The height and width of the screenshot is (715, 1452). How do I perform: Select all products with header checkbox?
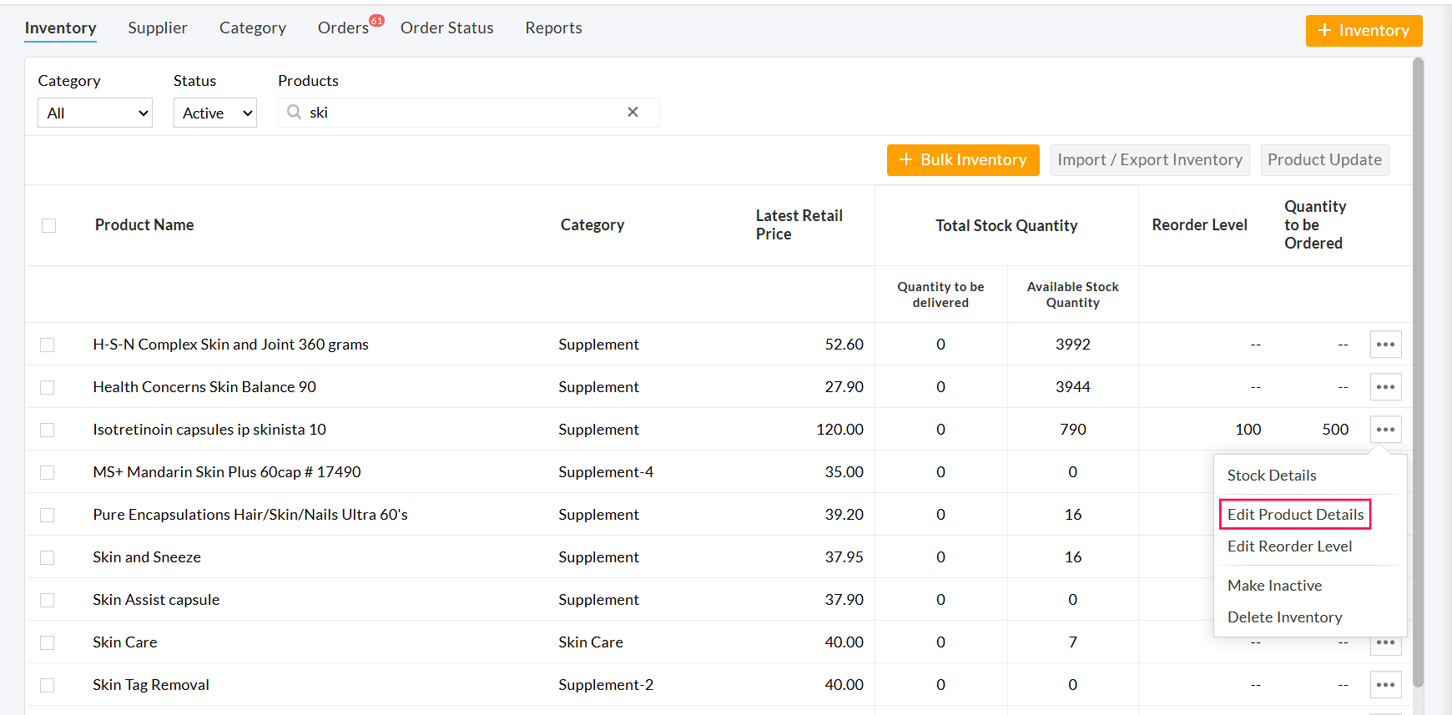[x=49, y=225]
